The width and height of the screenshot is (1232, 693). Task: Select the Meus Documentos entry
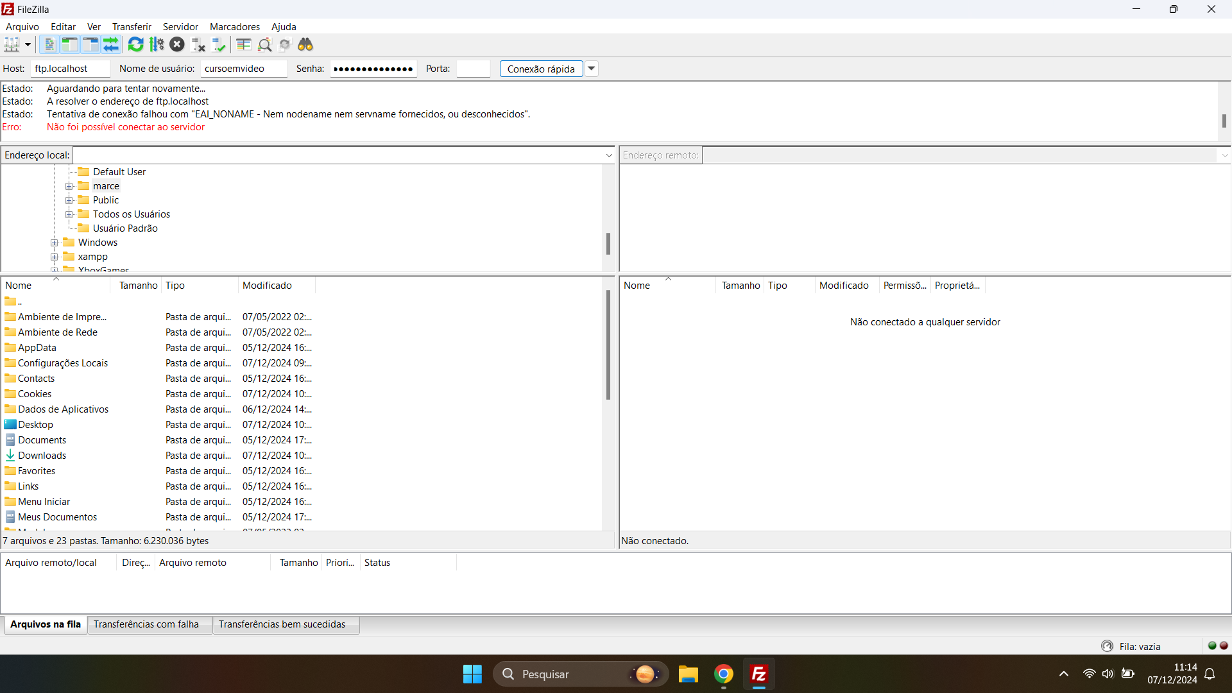click(57, 517)
